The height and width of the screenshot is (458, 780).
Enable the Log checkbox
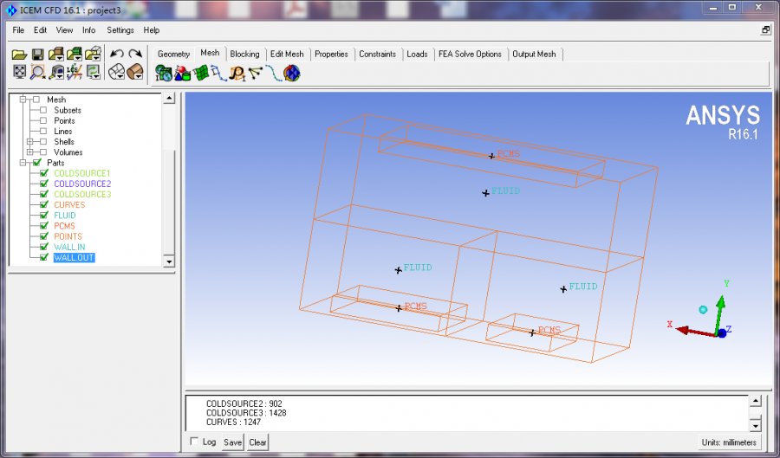[193, 442]
